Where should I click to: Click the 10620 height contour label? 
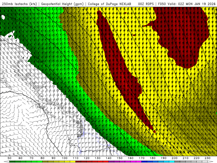click(x=41, y=107)
